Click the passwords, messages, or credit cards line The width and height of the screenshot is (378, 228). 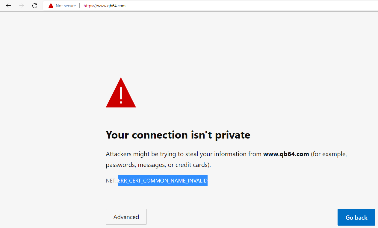[158, 165]
